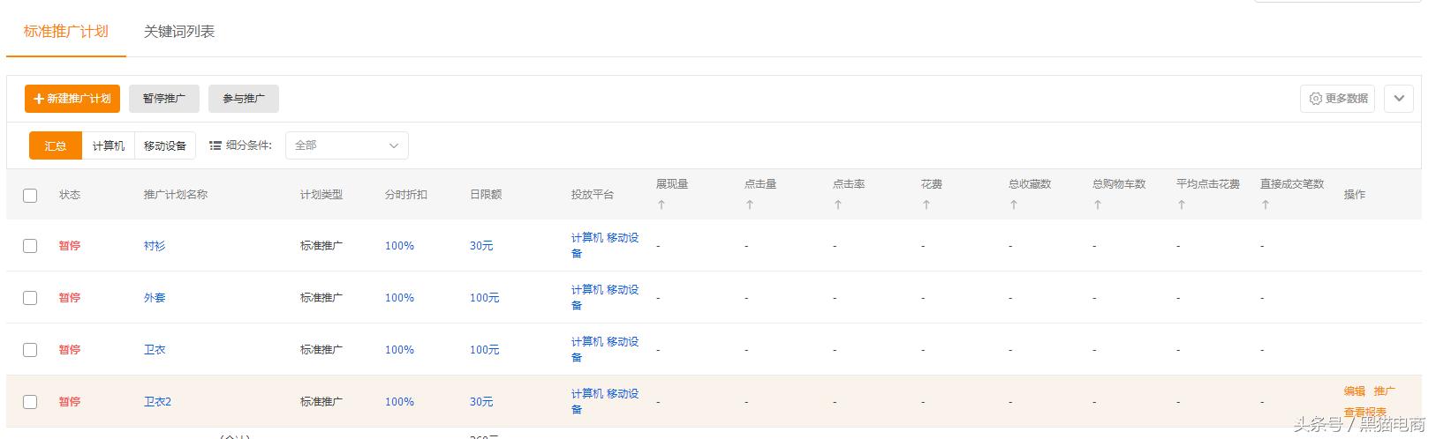1436x439 pixels.
Task: Click 100% discount for 卫衣2
Action: point(399,402)
